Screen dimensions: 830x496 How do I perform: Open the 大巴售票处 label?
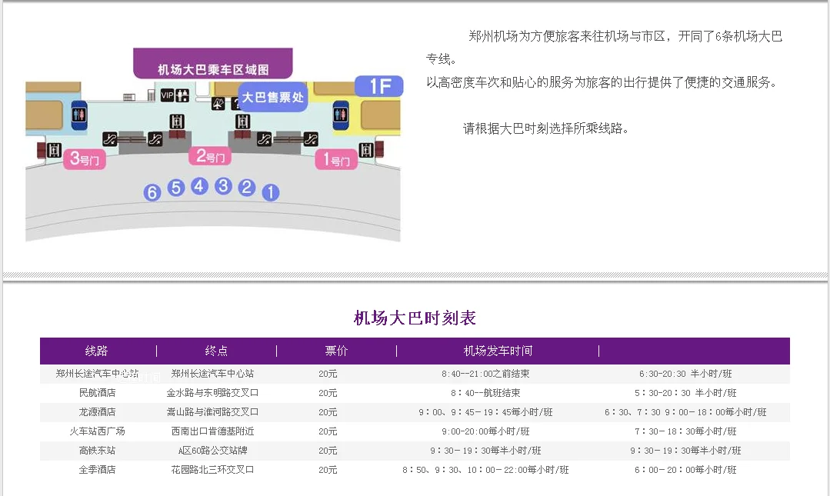pos(272,98)
